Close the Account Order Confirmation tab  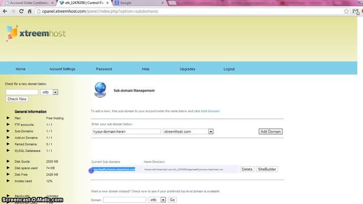click(x=52, y=3)
